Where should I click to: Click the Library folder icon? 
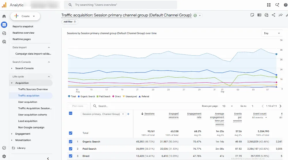pos(14,148)
